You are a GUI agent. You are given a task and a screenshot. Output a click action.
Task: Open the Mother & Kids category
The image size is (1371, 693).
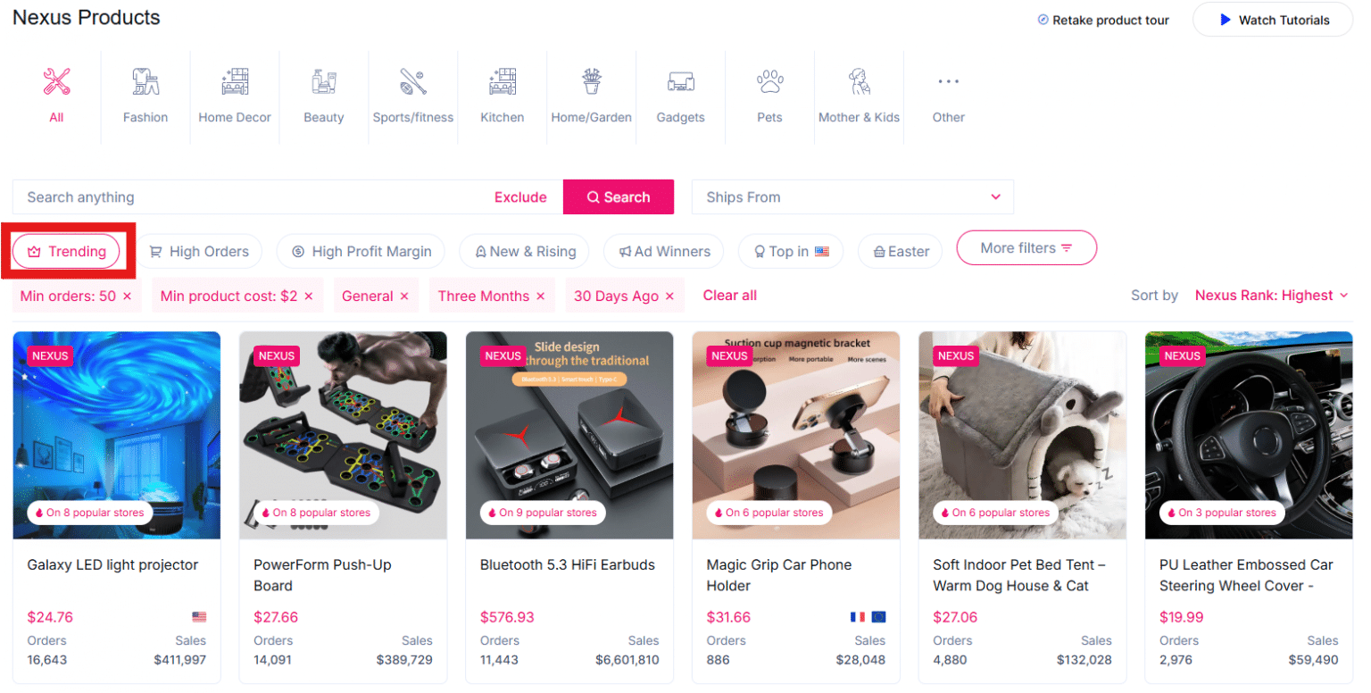[x=859, y=94]
